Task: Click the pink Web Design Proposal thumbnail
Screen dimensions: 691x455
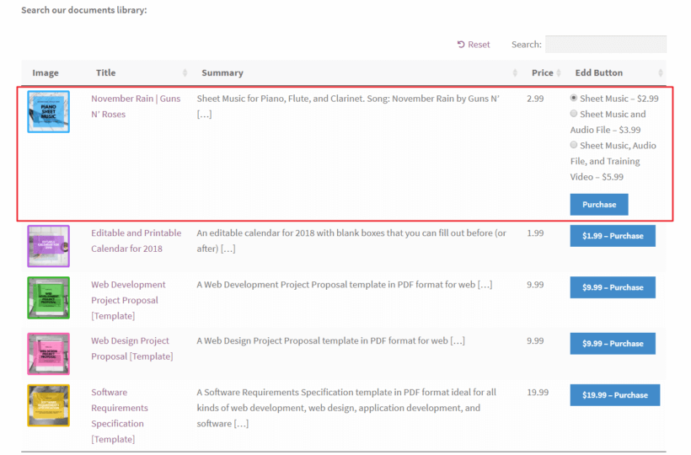Action: (49, 354)
